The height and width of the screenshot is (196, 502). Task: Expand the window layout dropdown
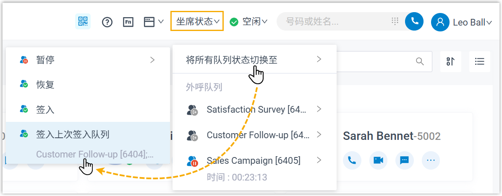(154, 22)
